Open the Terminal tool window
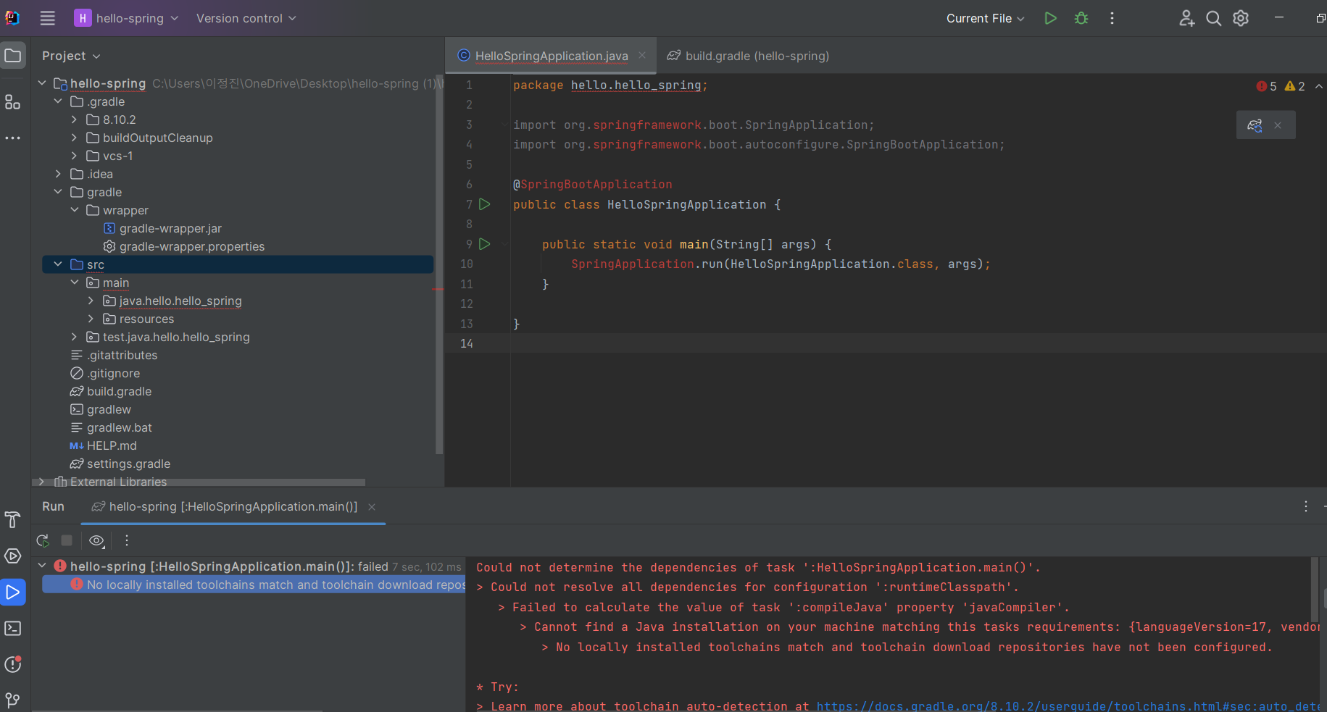 click(x=13, y=628)
